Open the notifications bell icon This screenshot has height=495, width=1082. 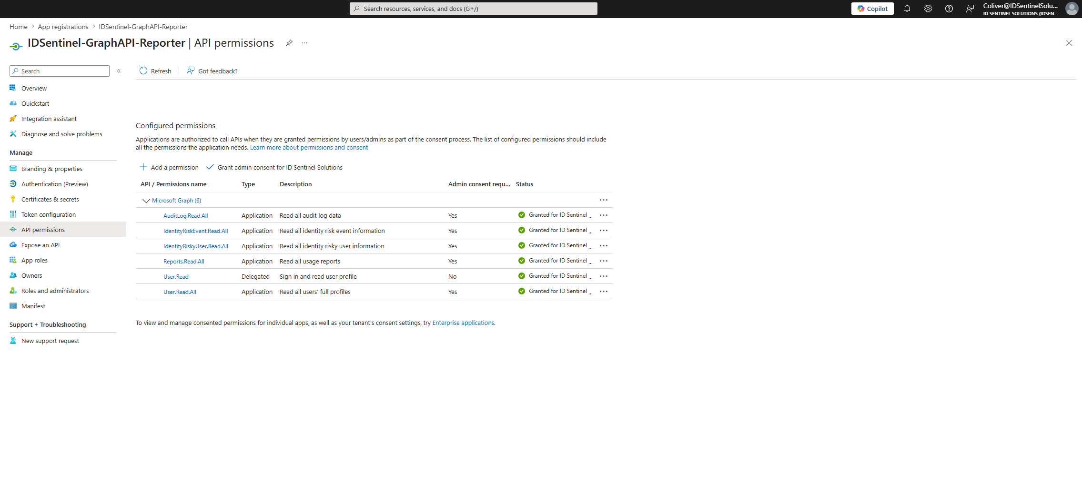[x=907, y=9]
